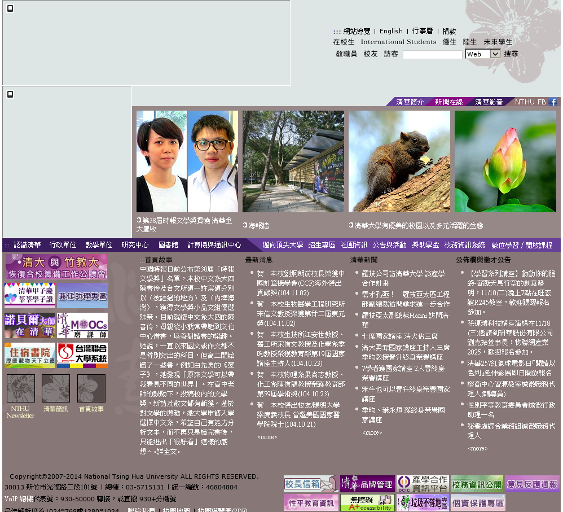
Task: Open the 邁向頂尖大學 menu item
Action: click(283, 244)
